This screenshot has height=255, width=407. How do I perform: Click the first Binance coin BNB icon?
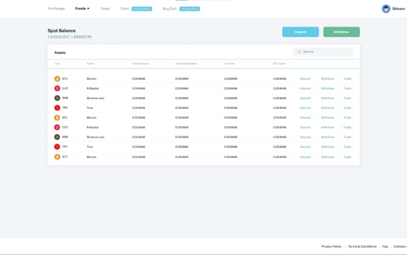tap(57, 98)
